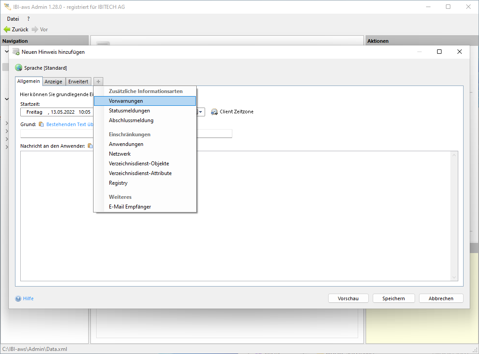Click the paste icon beside Nachricht an den Anwender
The height and width of the screenshot is (354, 479).
pyautogui.click(x=90, y=145)
